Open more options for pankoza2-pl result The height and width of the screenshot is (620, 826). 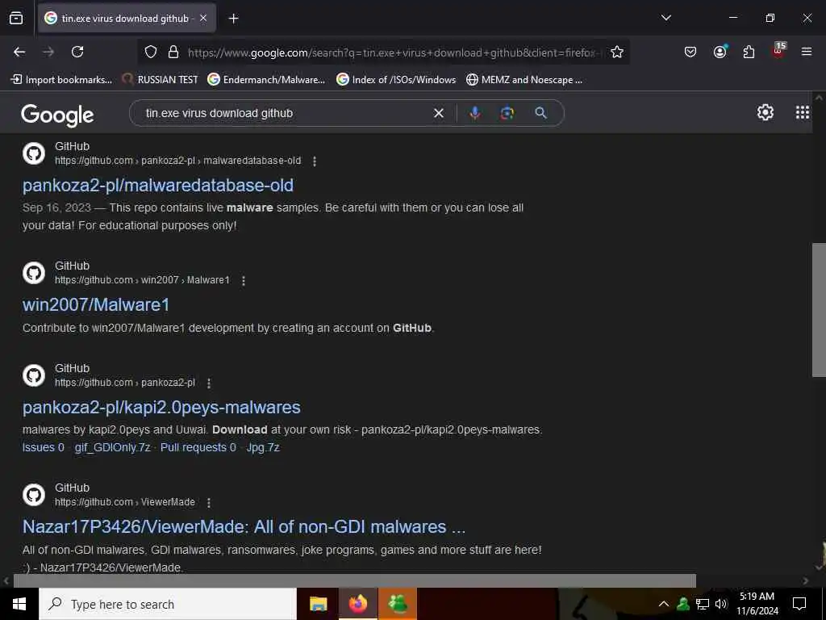coord(209,383)
